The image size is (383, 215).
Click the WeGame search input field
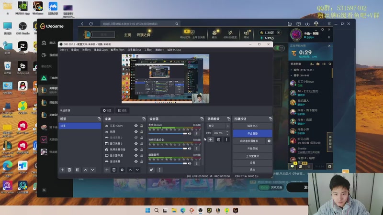click(x=138, y=24)
